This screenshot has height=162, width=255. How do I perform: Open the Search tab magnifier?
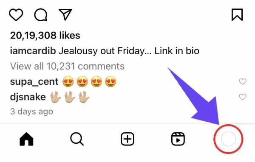[x=77, y=139]
